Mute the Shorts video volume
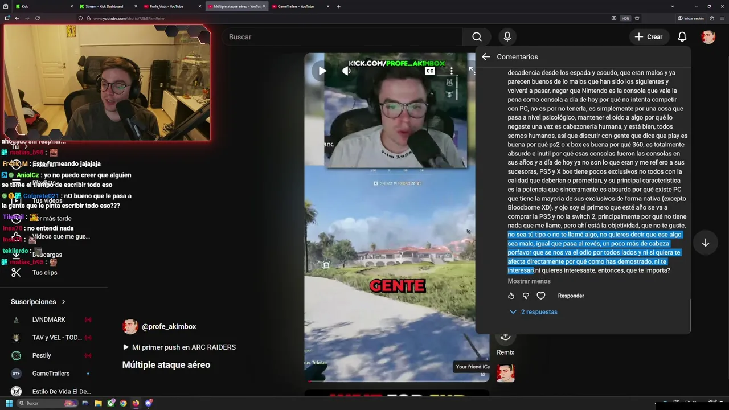This screenshot has width=729, height=410. [346, 71]
